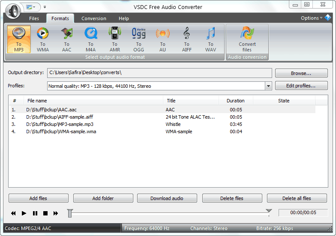
Task: Click the duration value 00:04
Action: [236, 131]
